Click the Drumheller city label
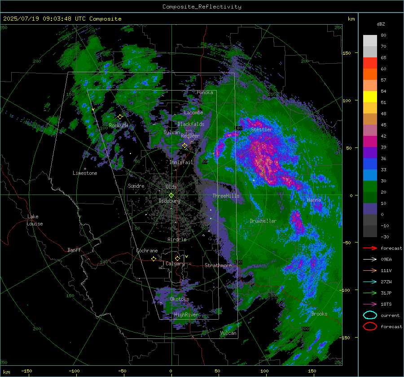 263,221
